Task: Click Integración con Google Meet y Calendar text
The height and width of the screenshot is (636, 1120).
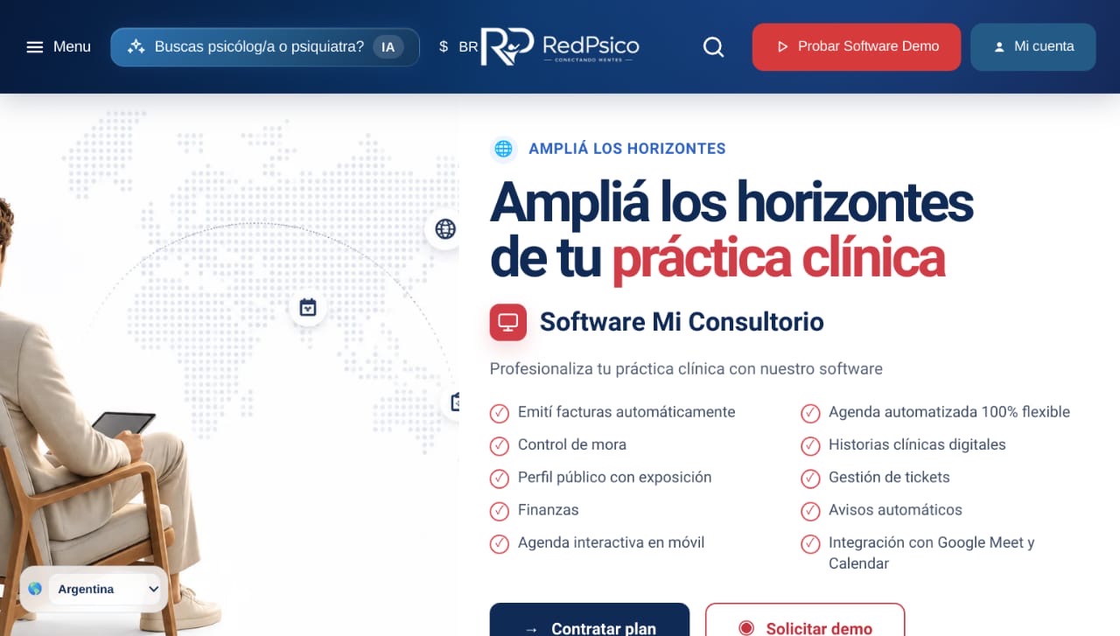Action: point(932,553)
